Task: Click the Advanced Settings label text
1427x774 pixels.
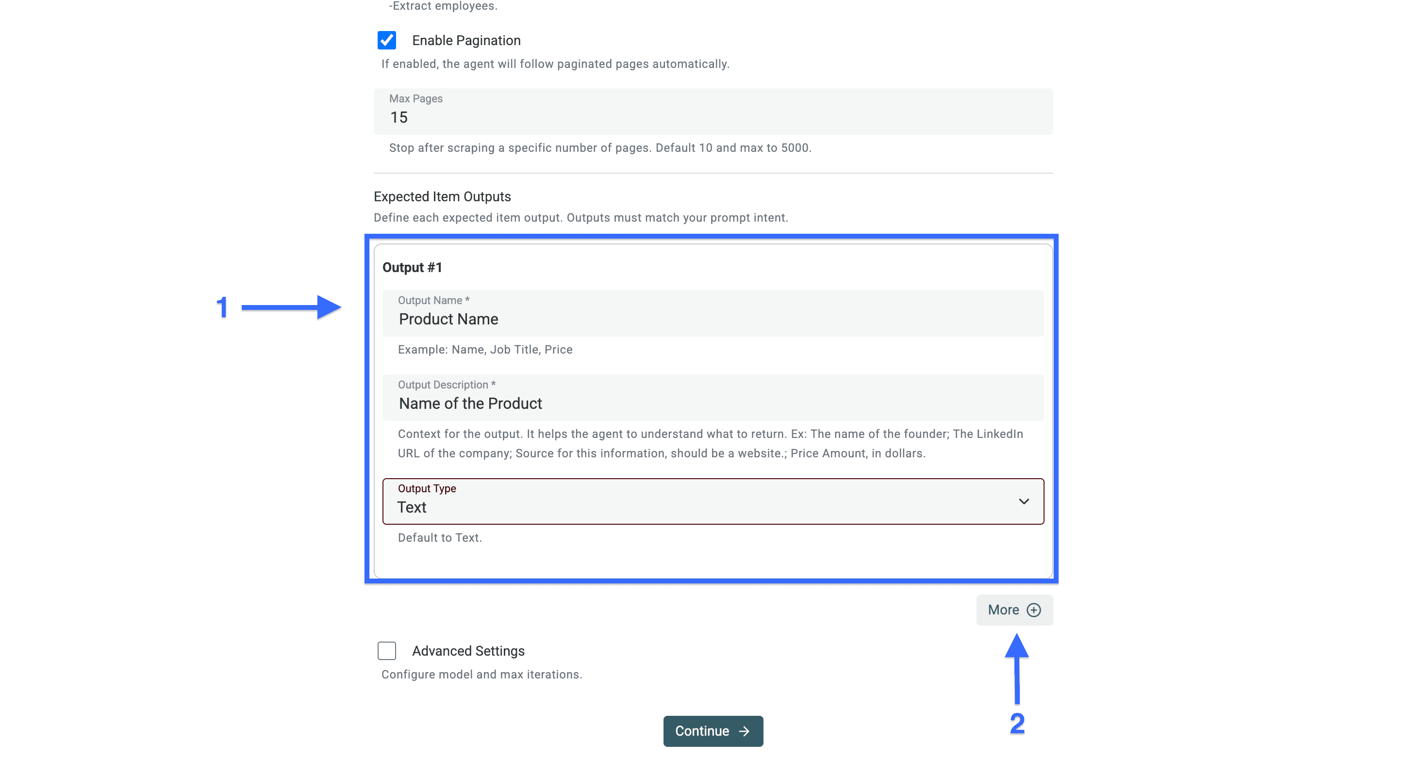Action: coord(467,650)
